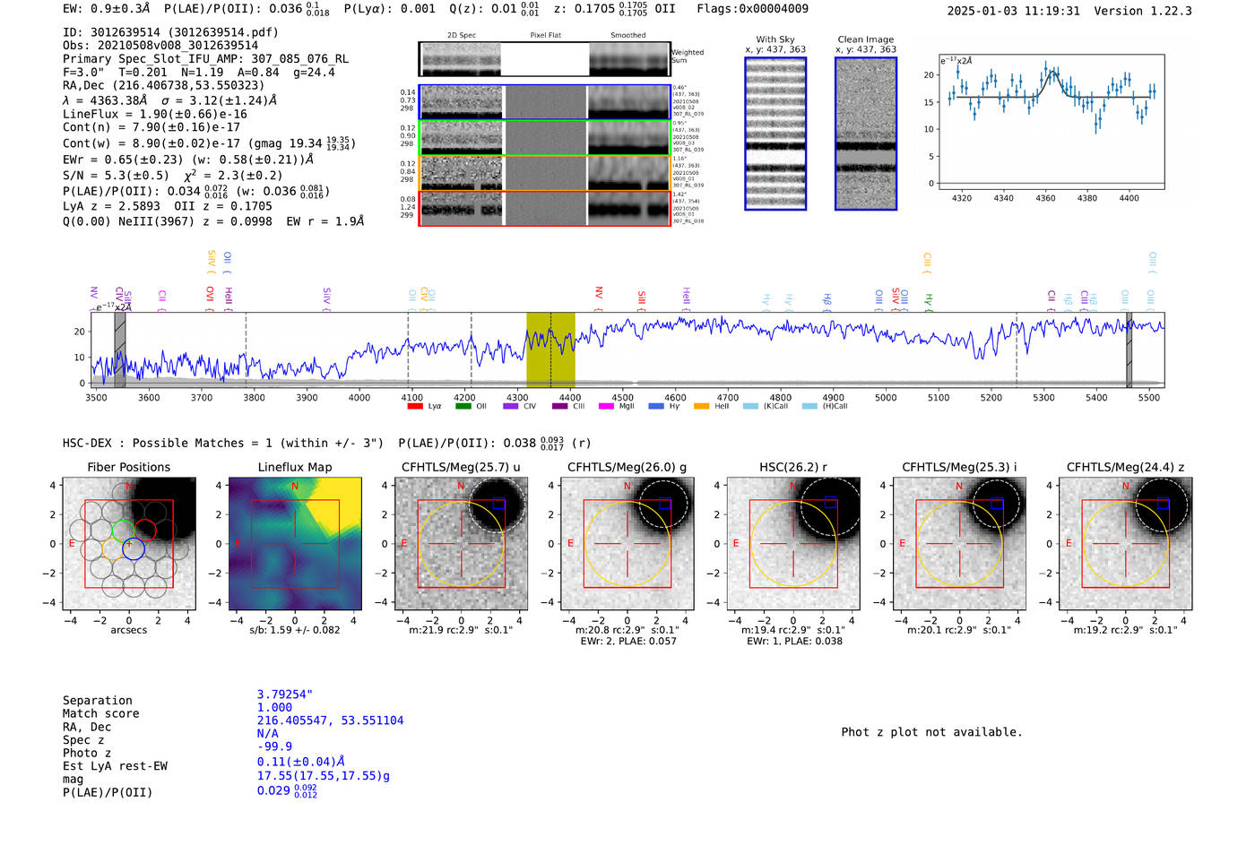This screenshot has width=1255, height=854.
Task: Click the Primary Spec_Slot_IFU_AMP line
Action: 205,59
